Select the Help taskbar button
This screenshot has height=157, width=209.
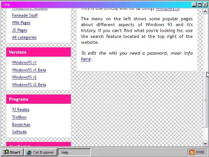74,152
